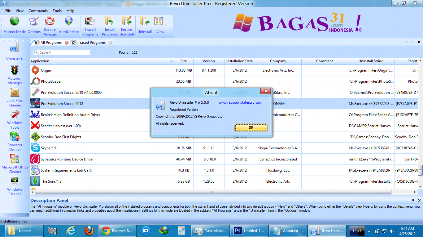Image resolution: width=423 pixels, height=237 pixels.
Task: Select the PhotoScape program icon
Action: click(35, 81)
